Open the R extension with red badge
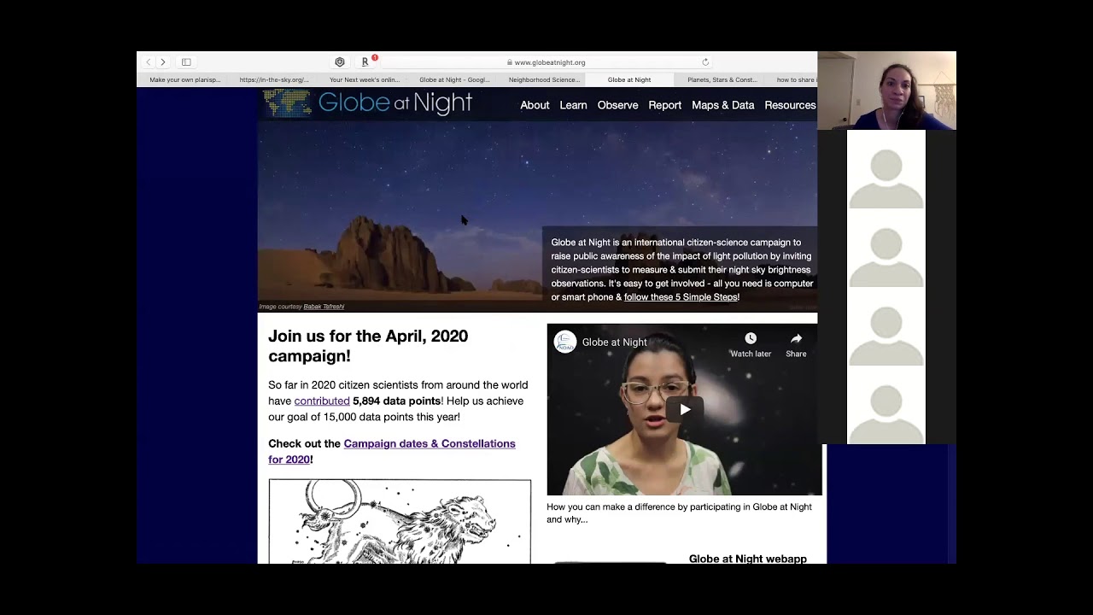Viewport: 1093px width, 615px height. click(365, 62)
